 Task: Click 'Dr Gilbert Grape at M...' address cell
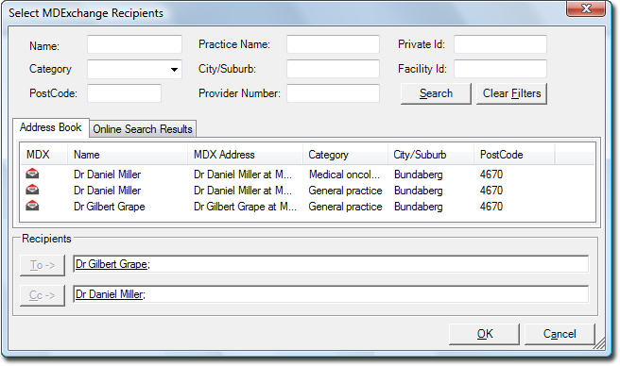(x=245, y=207)
